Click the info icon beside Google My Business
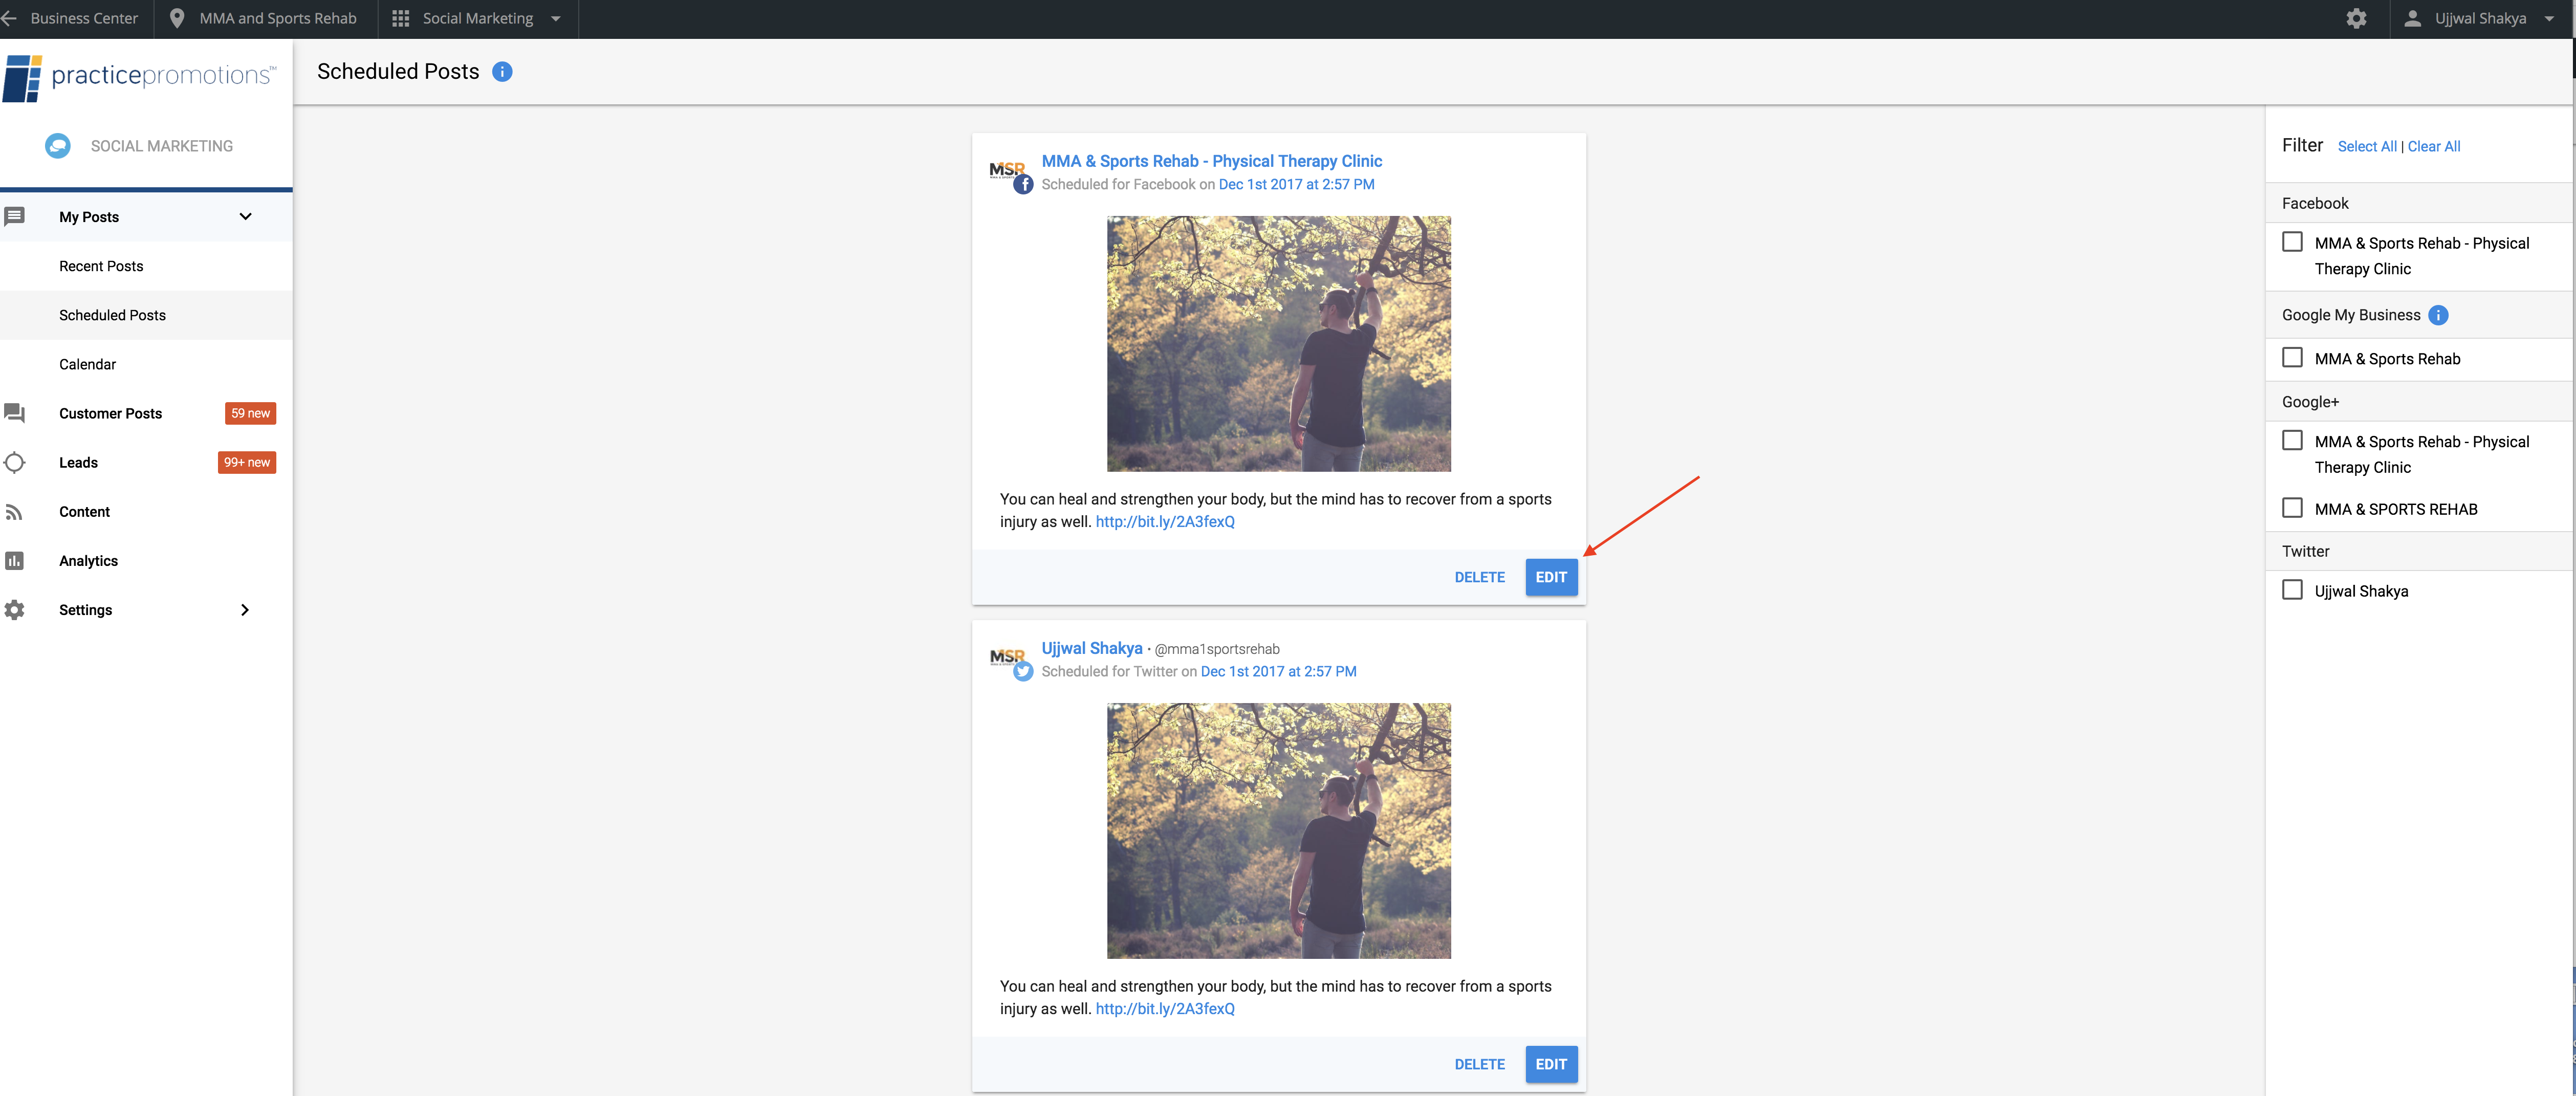The width and height of the screenshot is (2576, 1096). (2438, 315)
